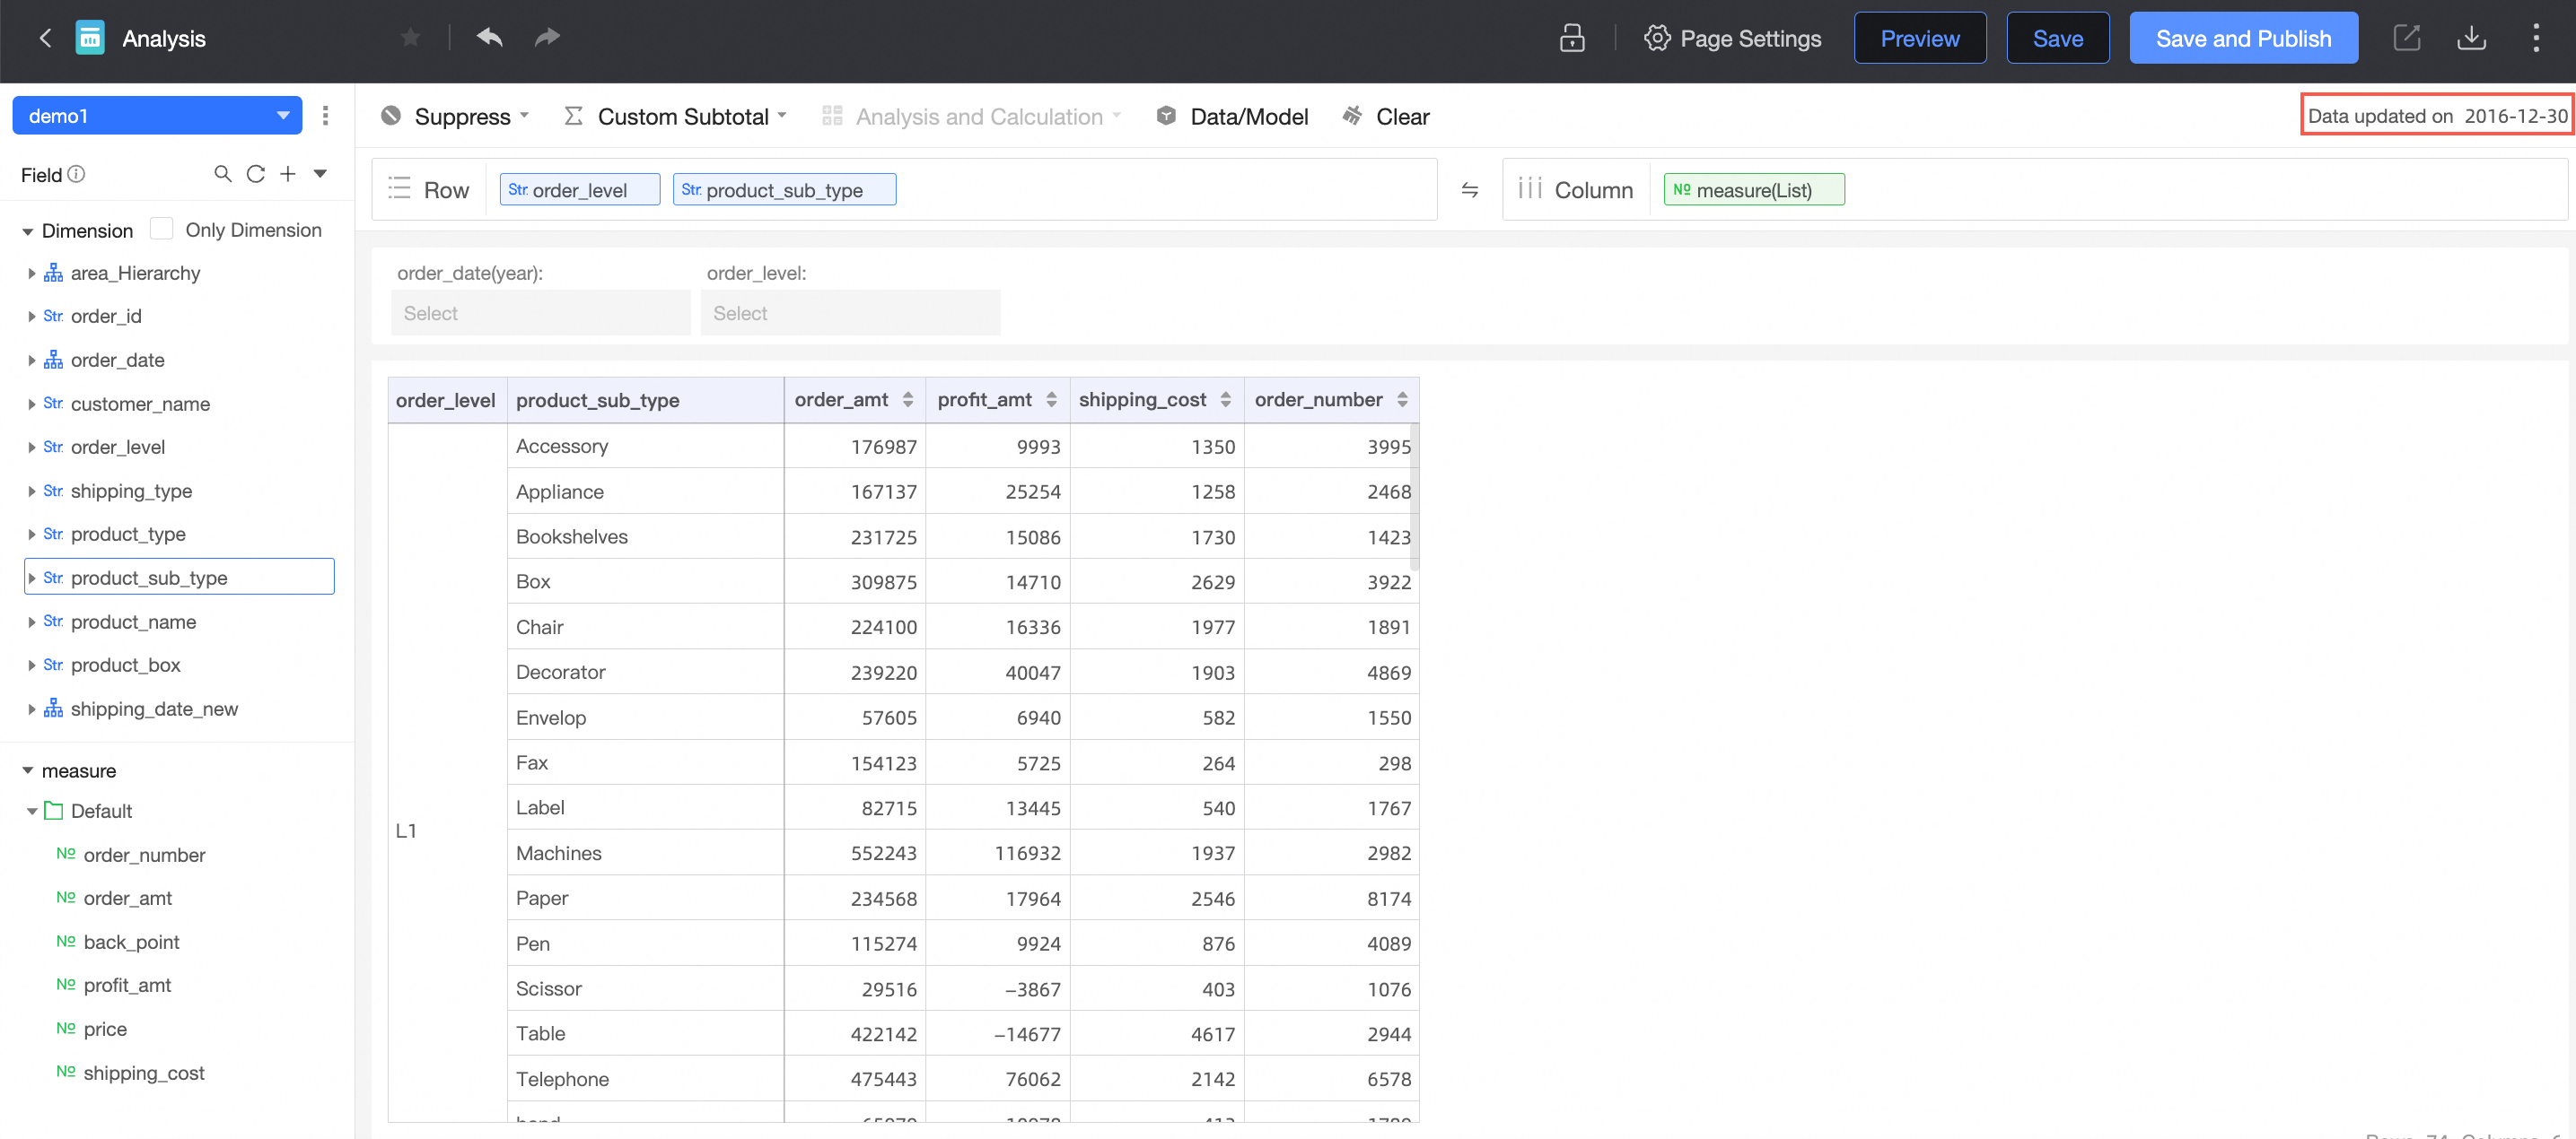Click the undo arrow icon
This screenshot has height=1139, width=2576.
489,38
